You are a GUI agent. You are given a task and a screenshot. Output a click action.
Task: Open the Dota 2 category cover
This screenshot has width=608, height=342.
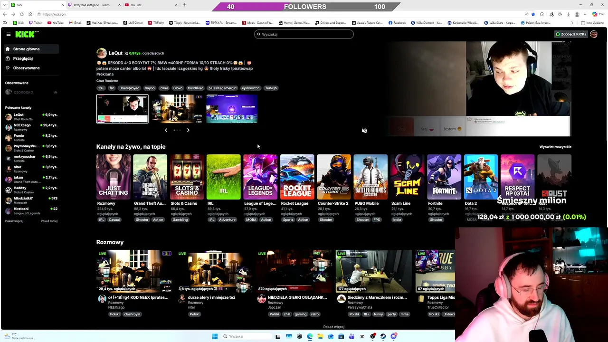point(481,177)
